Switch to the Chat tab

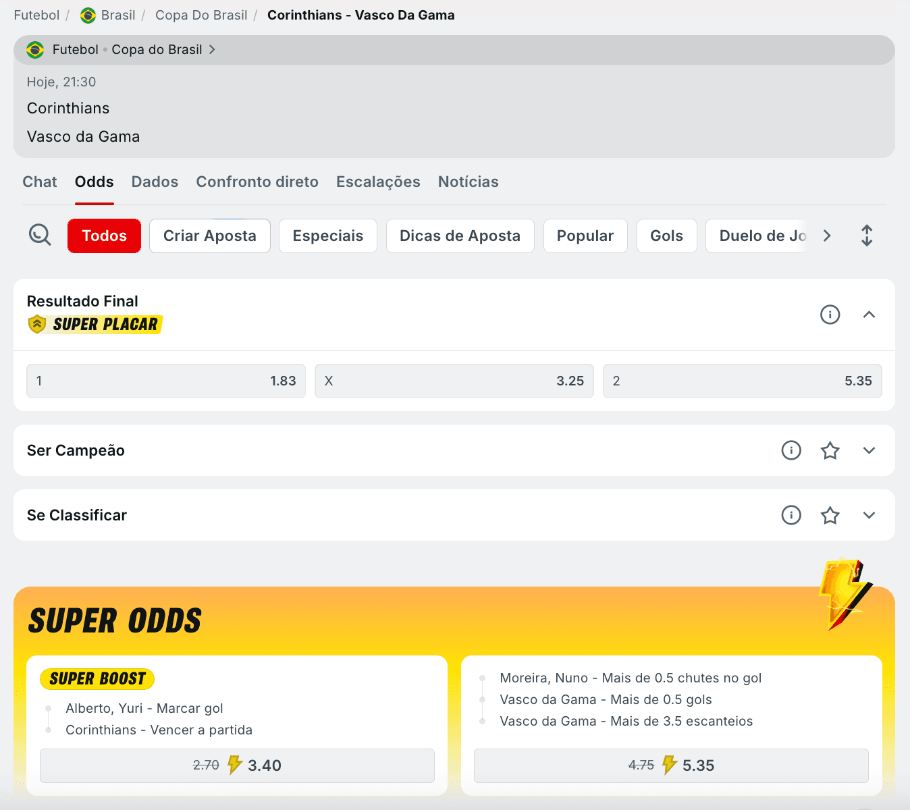coord(40,182)
